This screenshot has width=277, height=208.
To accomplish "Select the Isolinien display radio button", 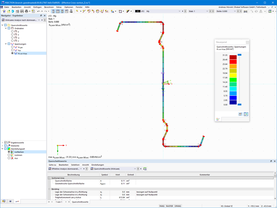I will tap(9, 155).
